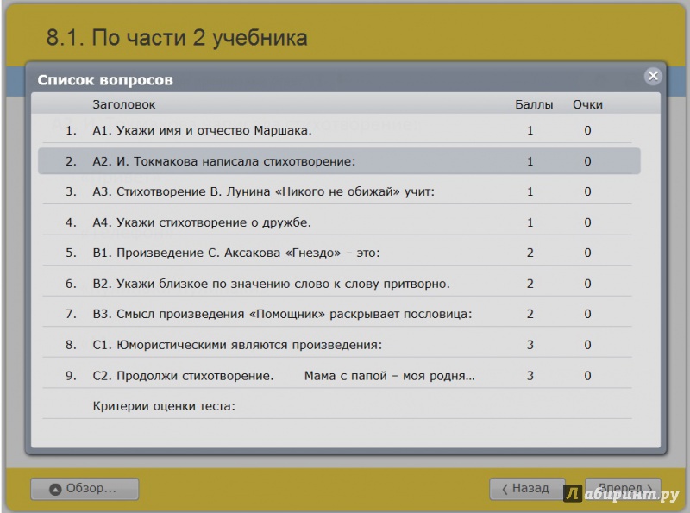Select question A1 about Маршака
690x513 pixels.
point(339,130)
